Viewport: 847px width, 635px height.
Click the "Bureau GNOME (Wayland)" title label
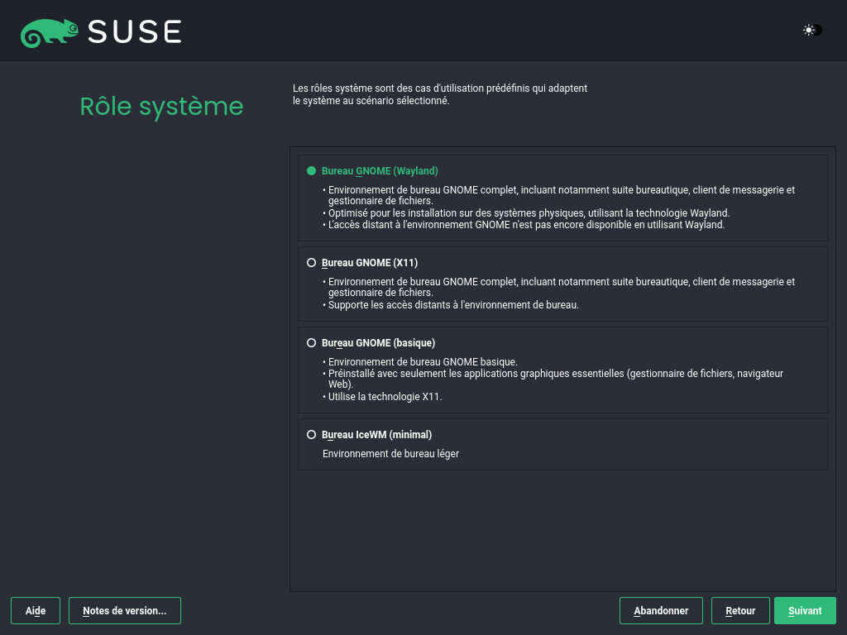pyautogui.click(x=380, y=171)
